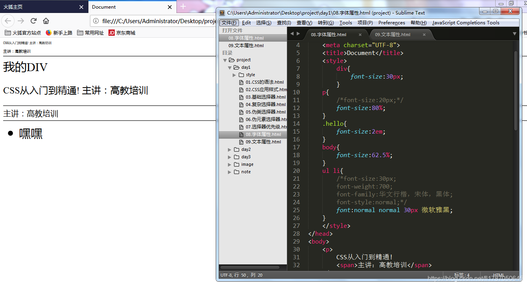
Task: Expand the image folder
Action: tap(230, 165)
